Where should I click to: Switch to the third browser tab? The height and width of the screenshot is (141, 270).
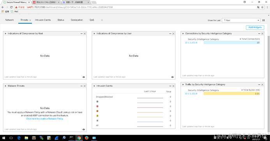coord(76,2)
